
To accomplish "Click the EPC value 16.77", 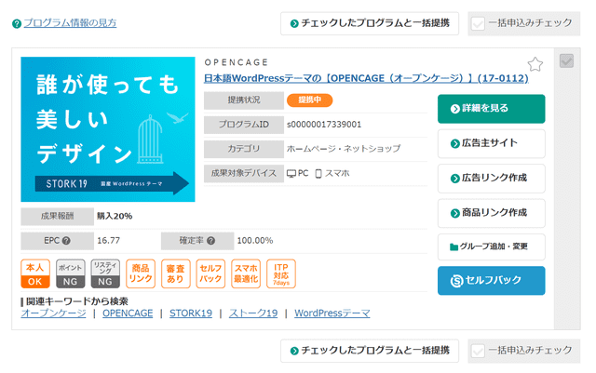I will click(x=108, y=240).
